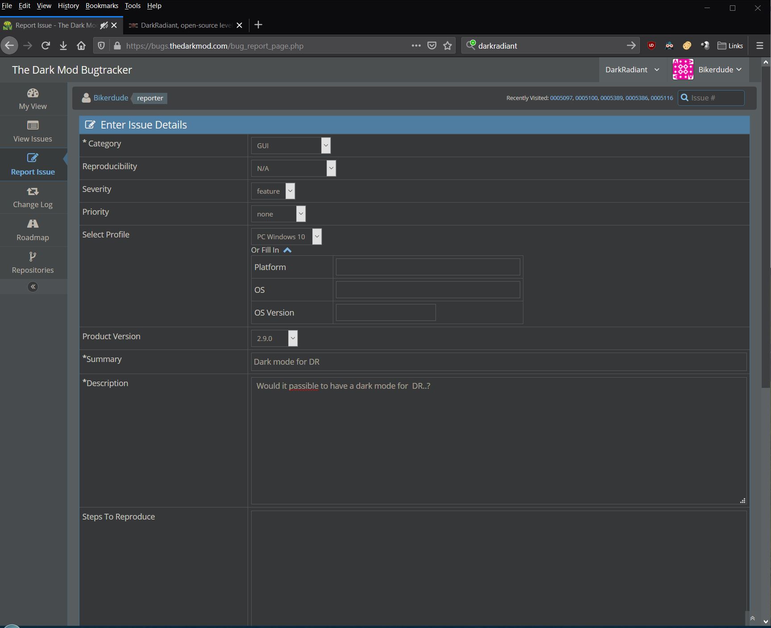Click into the Summary text field
The width and height of the screenshot is (771, 628).
point(498,362)
